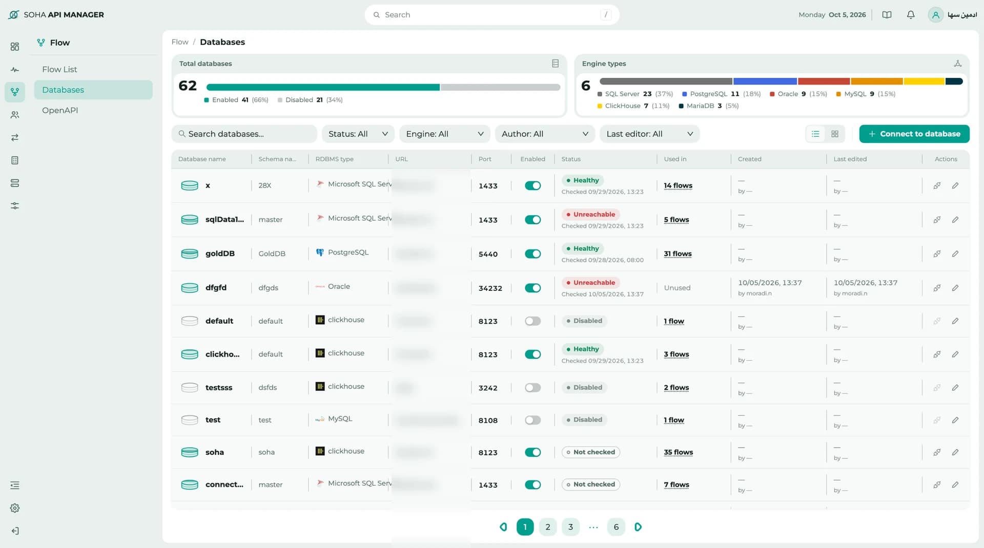Disable database x toggle
Image resolution: width=984 pixels, height=548 pixels.
coord(532,186)
